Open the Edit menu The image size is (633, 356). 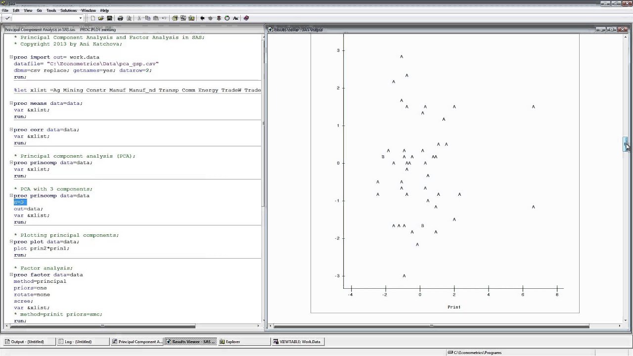pyautogui.click(x=16, y=10)
